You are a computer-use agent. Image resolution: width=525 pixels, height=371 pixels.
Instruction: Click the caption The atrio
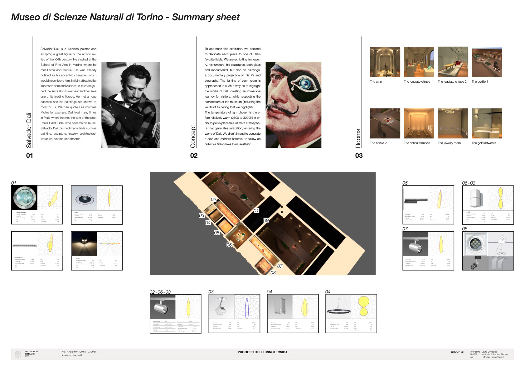point(376,82)
